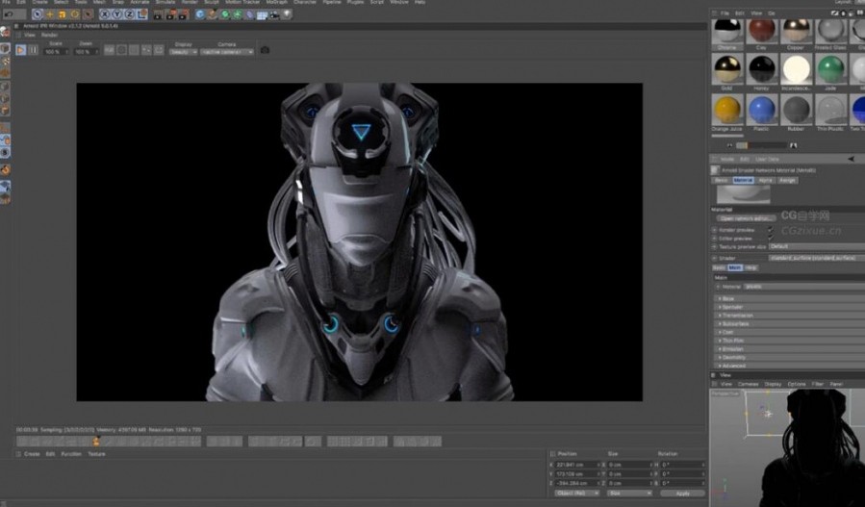Select the Clay material thumbnail
Image resolution: width=865 pixels, height=507 pixels.
(761, 31)
